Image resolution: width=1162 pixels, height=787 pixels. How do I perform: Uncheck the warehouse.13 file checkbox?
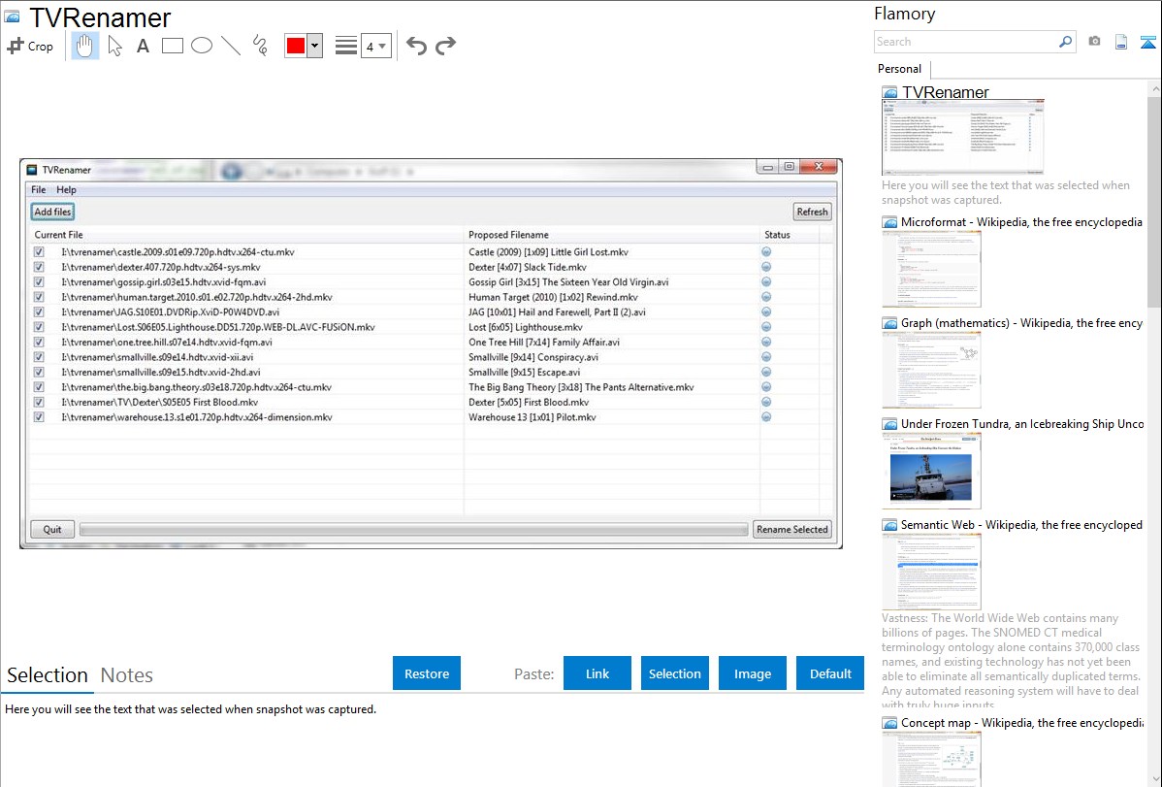(39, 417)
